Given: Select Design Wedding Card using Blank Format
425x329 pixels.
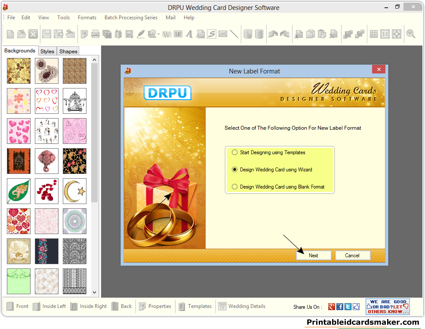Looking at the screenshot, I should [278, 187].
